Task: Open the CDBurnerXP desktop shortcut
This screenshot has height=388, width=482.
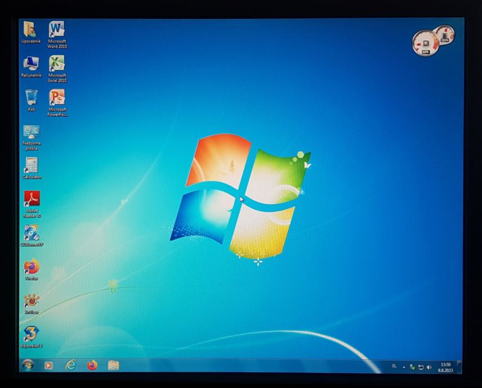Action: tap(32, 236)
